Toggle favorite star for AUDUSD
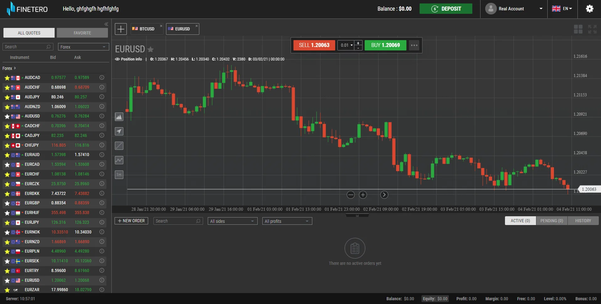The height and width of the screenshot is (304, 601). tap(7, 117)
